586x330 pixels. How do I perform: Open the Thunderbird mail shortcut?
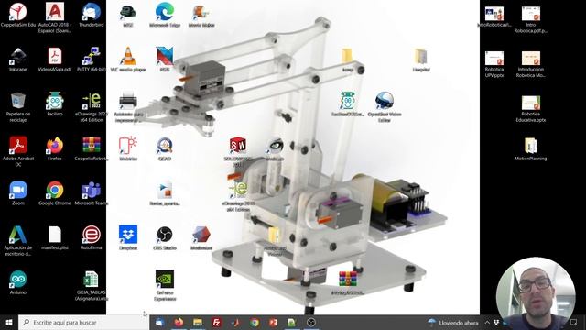tap(92, 15)
